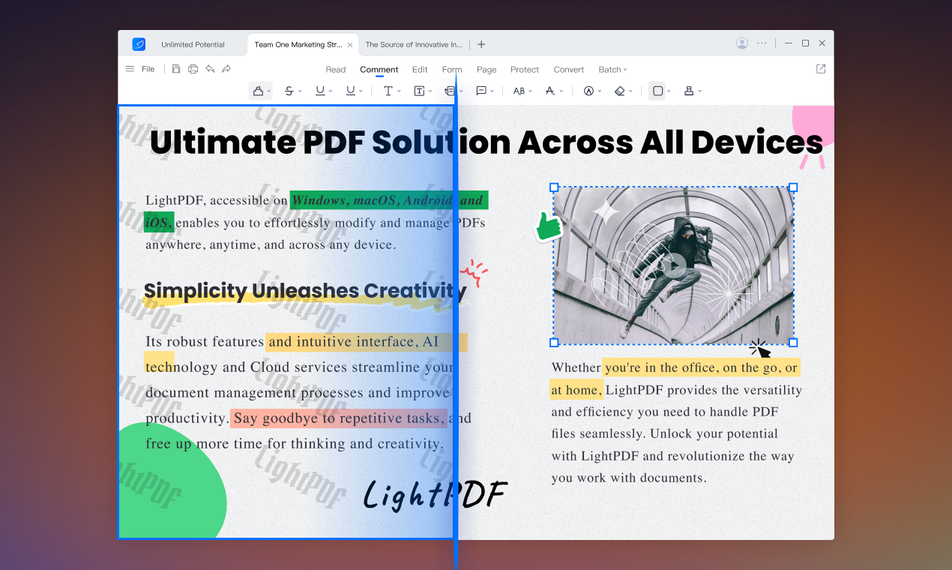Open the Highlight tool color dropdown
Image resolution: width=952 pixels, height=570 pixels.
pyautogui.click(x=268, y=91)
